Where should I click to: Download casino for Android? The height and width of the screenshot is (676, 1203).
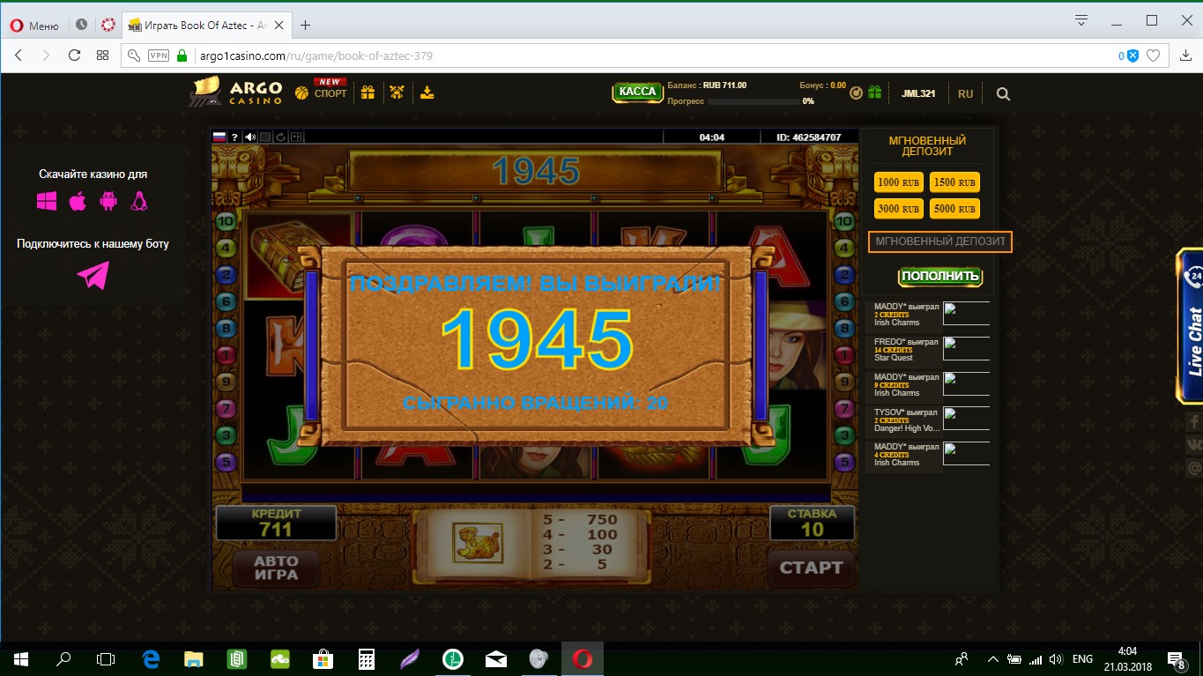click(x=108, y=202)
